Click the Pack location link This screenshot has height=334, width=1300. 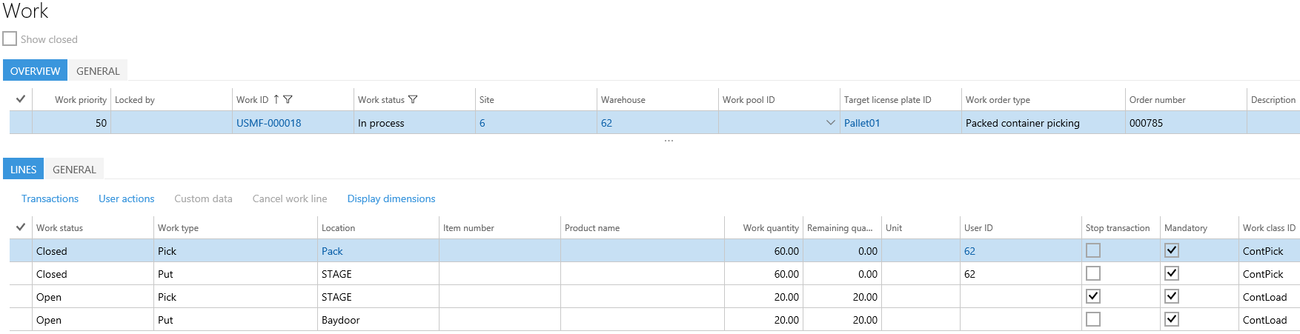pos(332,251)
